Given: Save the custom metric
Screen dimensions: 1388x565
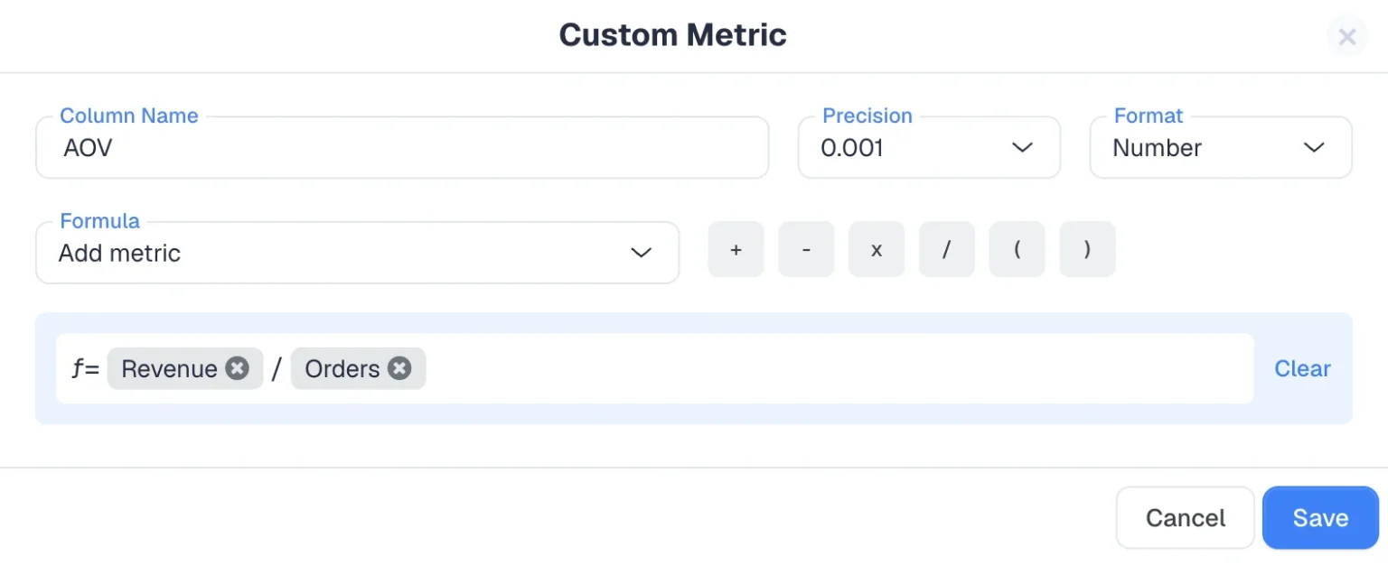Looking at the screenshot, I should click(x=1320, y=518).
